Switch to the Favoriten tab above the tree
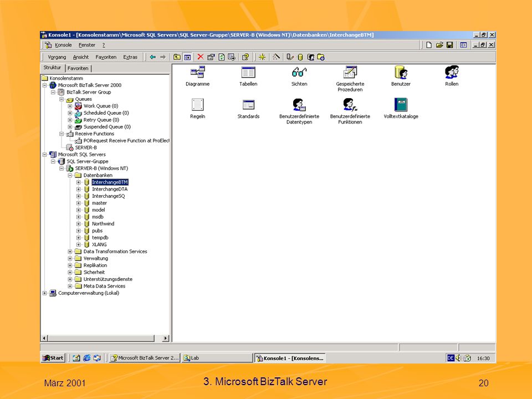Image resolution: width=532 pixels, height=399 pixels. [78, 68]
